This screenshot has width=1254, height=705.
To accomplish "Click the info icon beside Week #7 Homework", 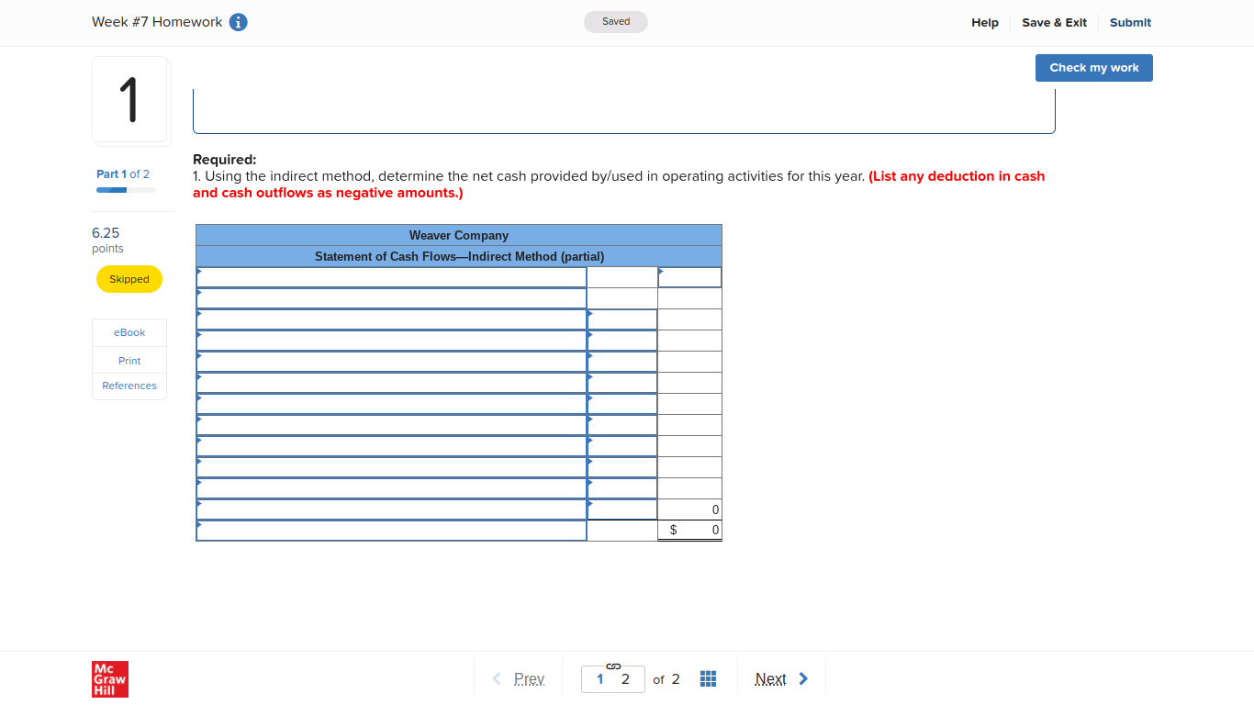I will click(239, 21).
